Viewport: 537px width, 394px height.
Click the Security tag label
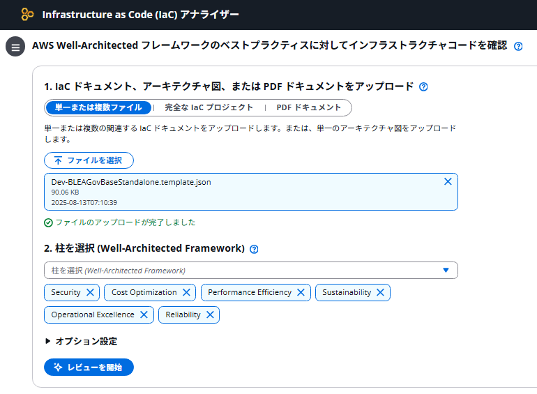pos(66,292)
